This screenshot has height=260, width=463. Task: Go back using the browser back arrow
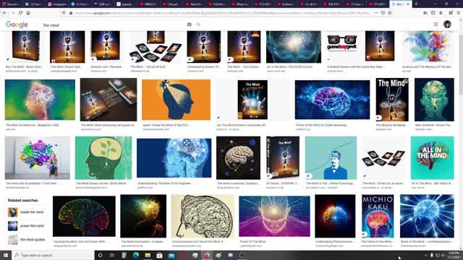[x=5, y=13]
